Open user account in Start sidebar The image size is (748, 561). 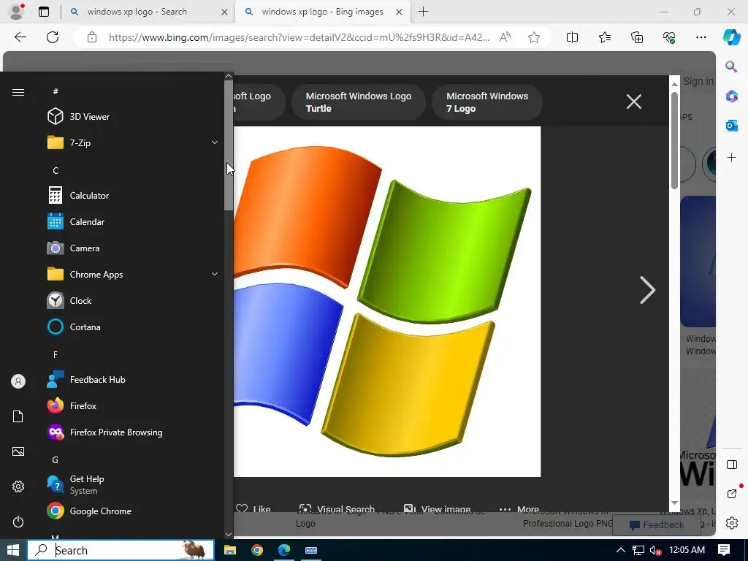pyautogui.click(x=18, y=381)
